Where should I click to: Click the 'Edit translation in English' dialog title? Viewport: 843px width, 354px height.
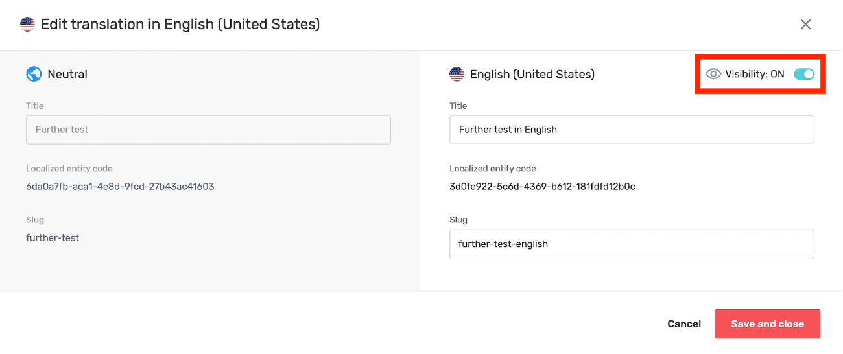point(180,25)
